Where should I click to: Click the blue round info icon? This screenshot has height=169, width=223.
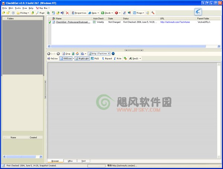(113, 54)
